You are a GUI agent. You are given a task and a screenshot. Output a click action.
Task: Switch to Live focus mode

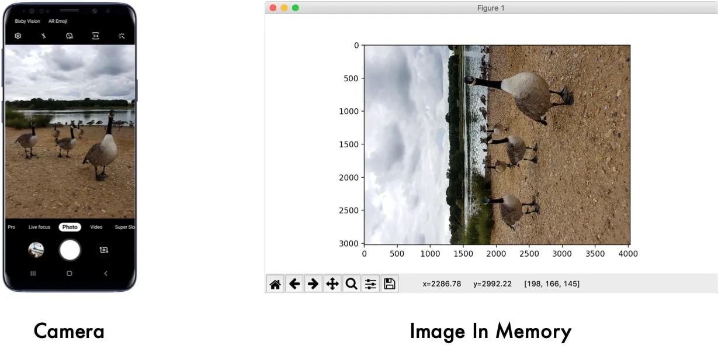(40, 227)
